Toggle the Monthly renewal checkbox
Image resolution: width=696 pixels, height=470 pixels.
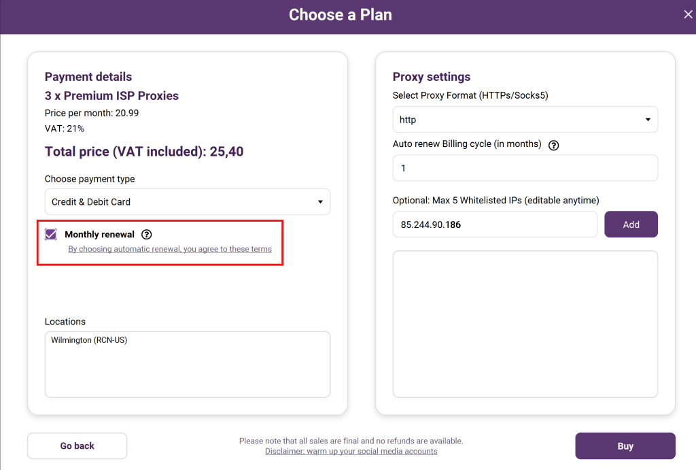click(51, 235)
